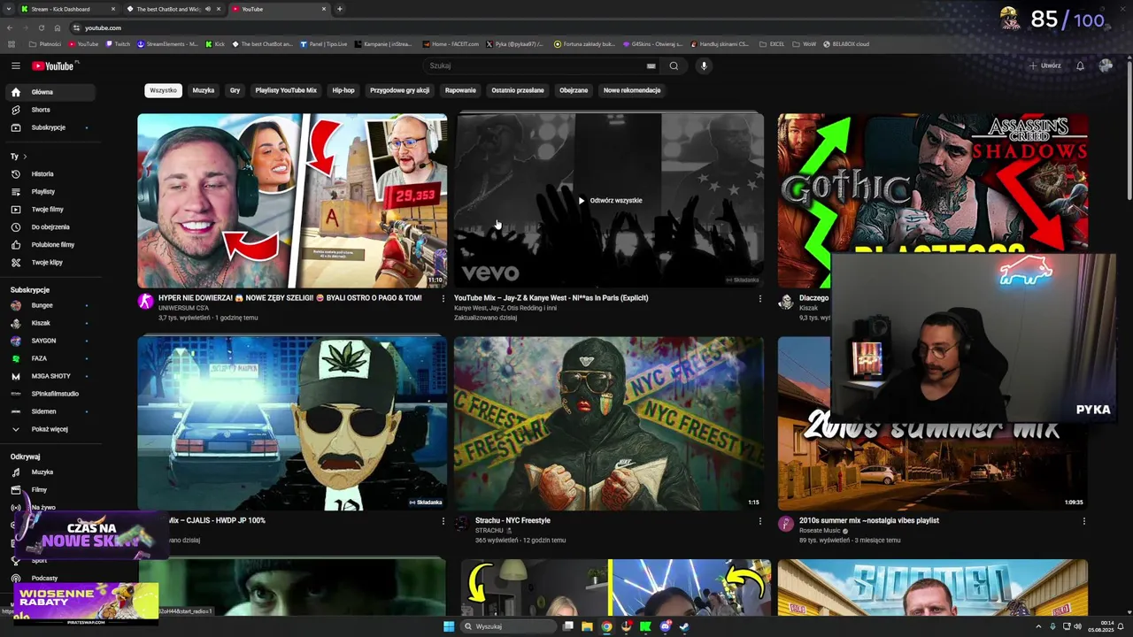
Task: Open the HYPER NIE DOWIERZA video thumbnail
Action: 292,200
